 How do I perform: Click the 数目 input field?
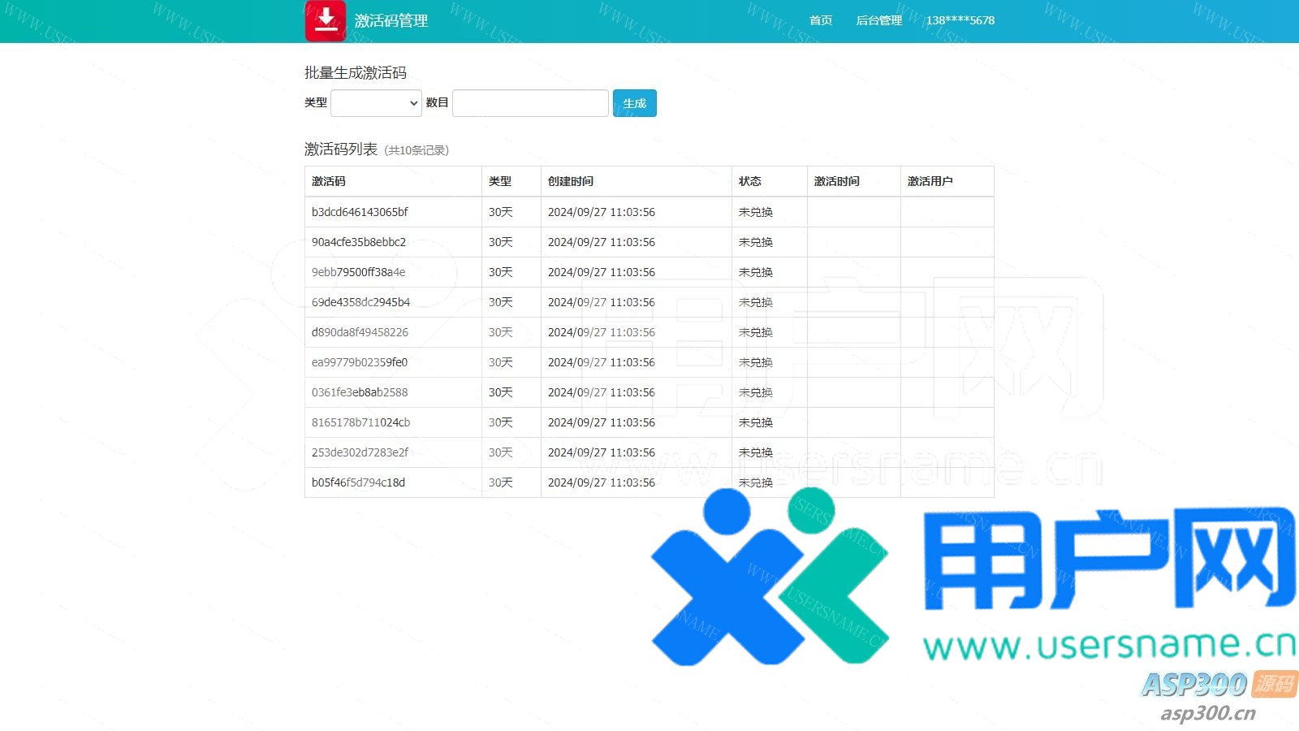point(530,103)
